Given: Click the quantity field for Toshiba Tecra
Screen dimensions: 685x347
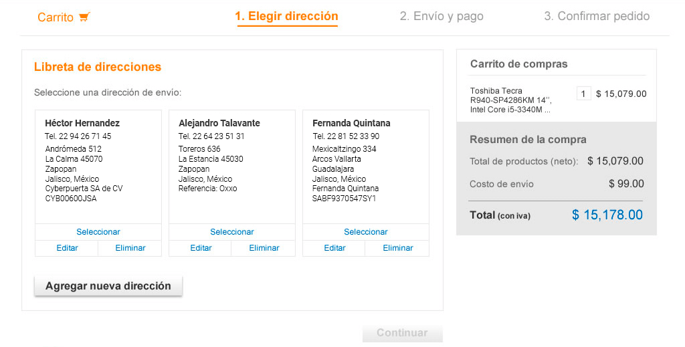Looking at the screenshot, I should tap(583, 94).
